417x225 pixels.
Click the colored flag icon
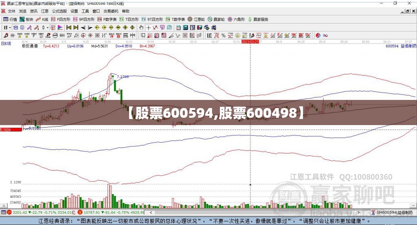tap(60, 28)
